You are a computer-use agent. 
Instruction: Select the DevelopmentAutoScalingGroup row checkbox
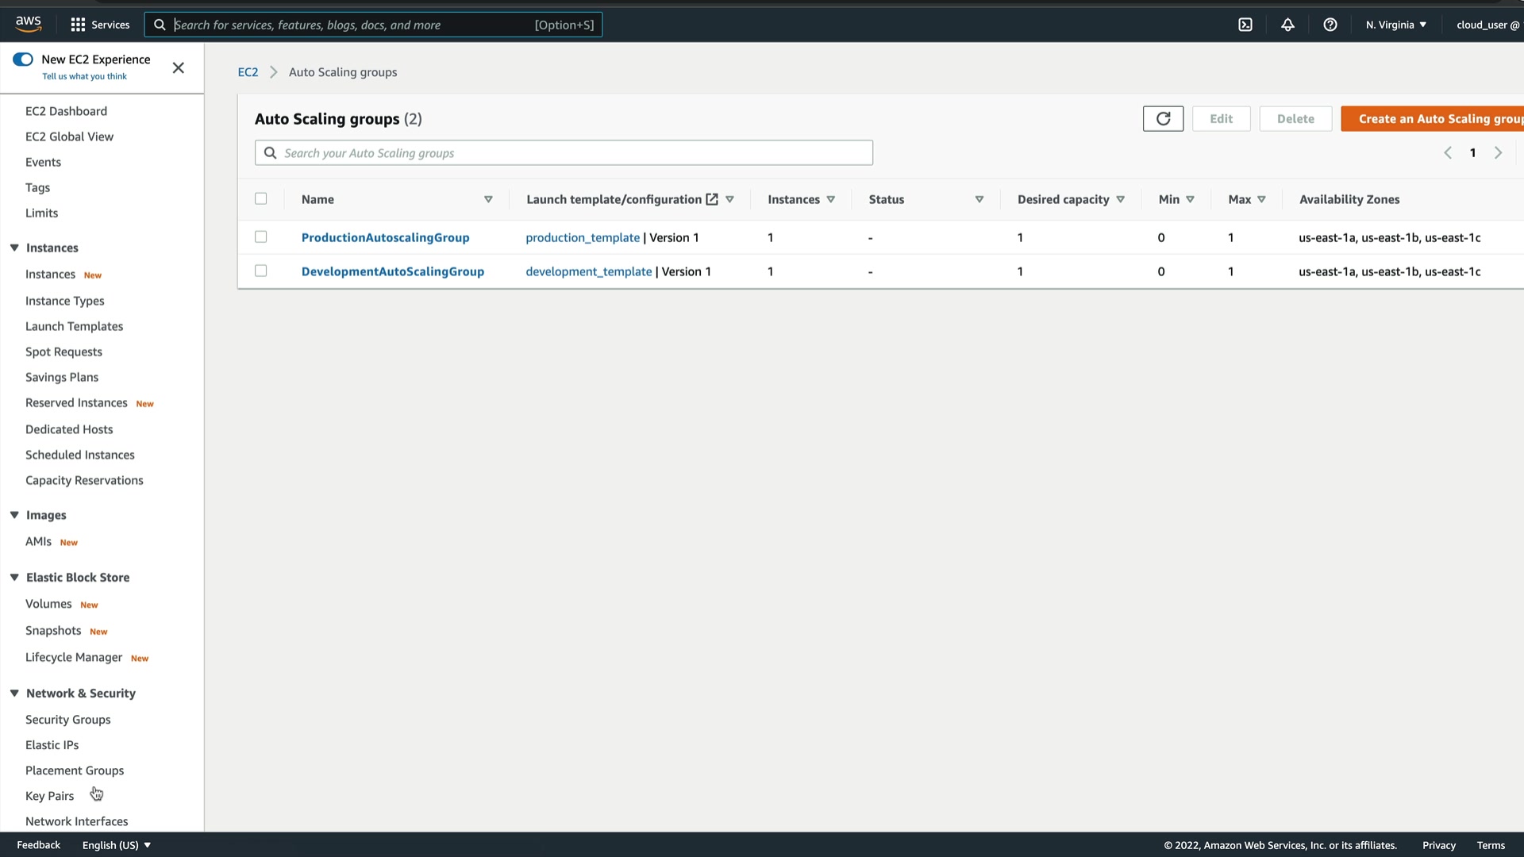pos(260,271)
